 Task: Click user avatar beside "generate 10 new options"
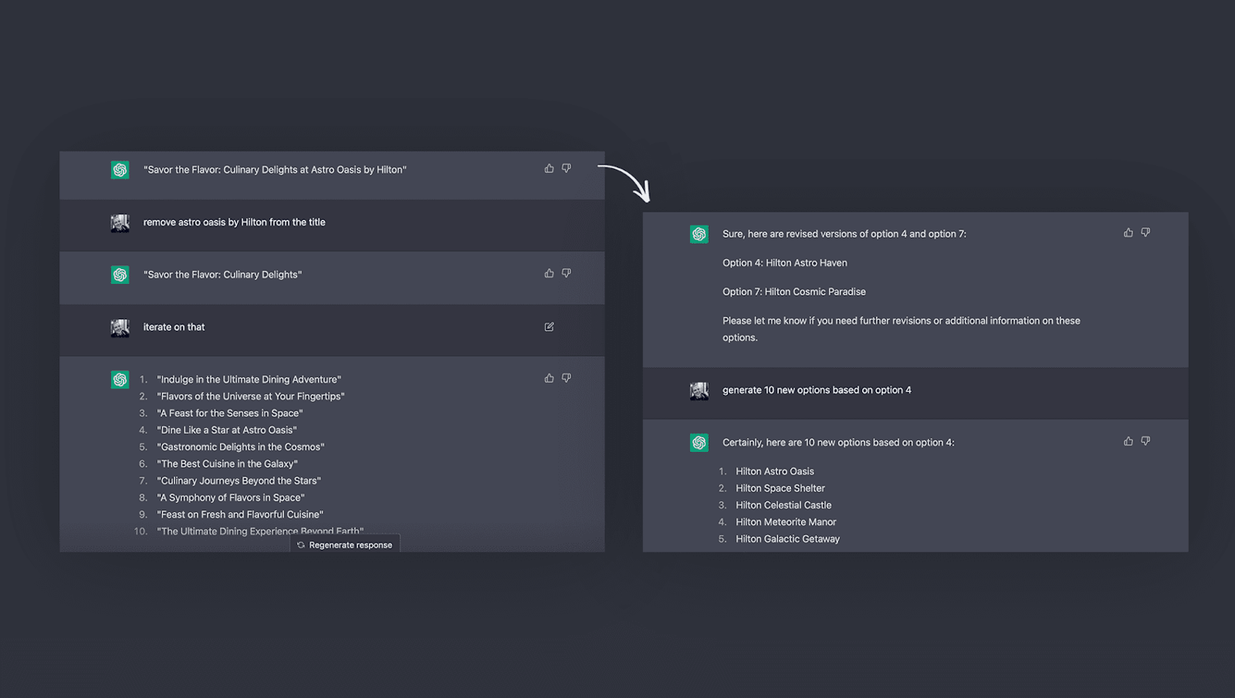(x=699, y=391)
